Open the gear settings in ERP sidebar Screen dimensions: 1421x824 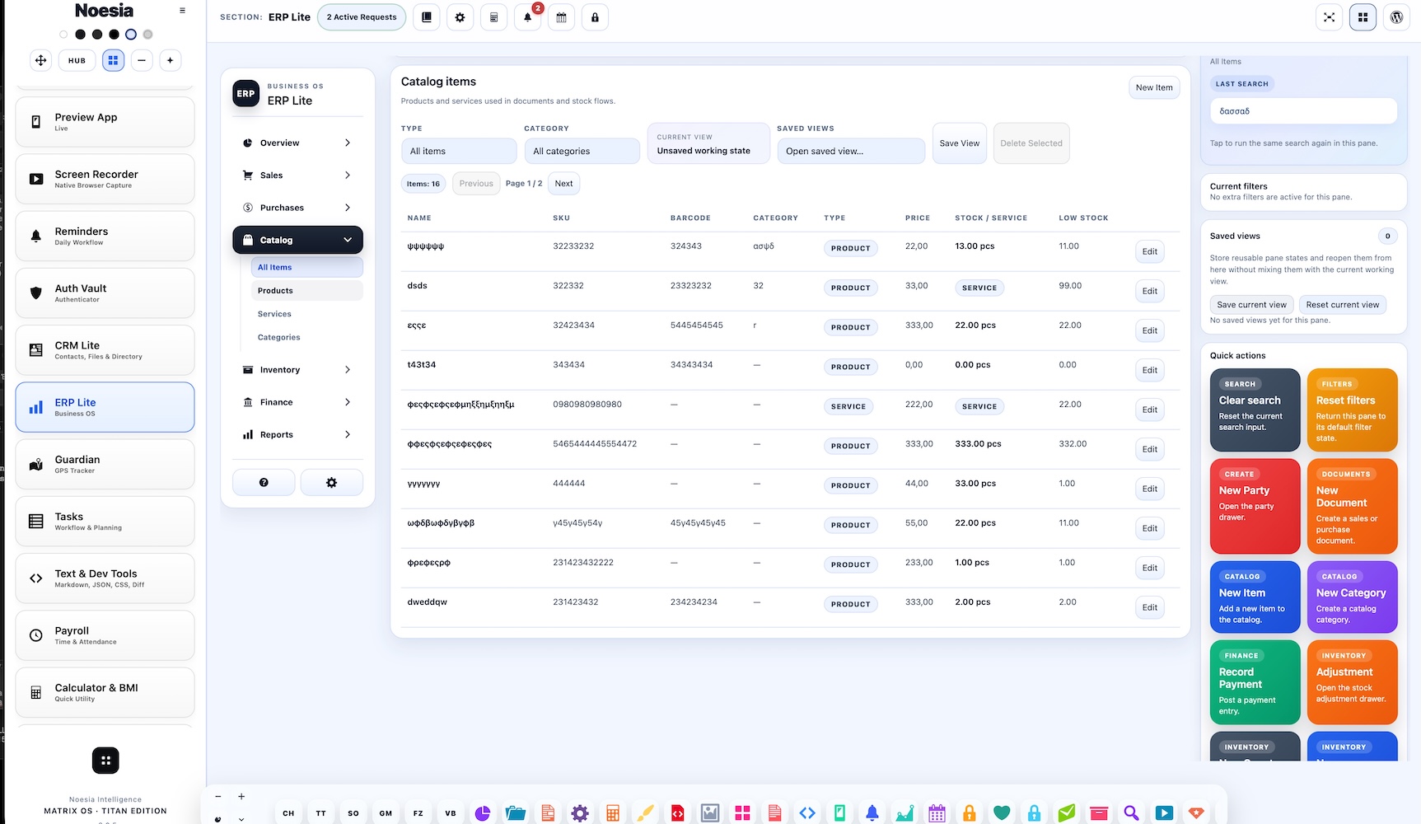point(331,482)
